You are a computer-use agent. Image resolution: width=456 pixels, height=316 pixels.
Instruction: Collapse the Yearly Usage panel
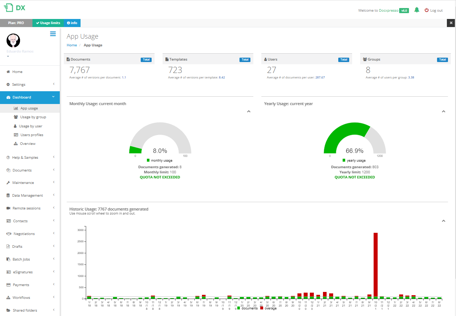click(444, 111)
